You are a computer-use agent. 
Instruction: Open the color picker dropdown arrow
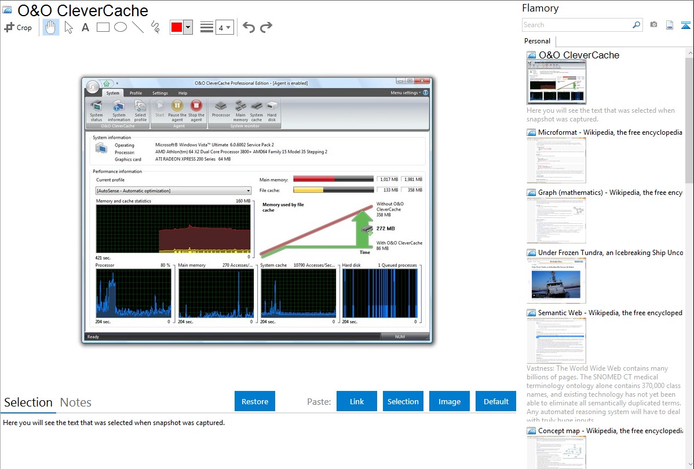pyautogui.click(x=188, y=27)
